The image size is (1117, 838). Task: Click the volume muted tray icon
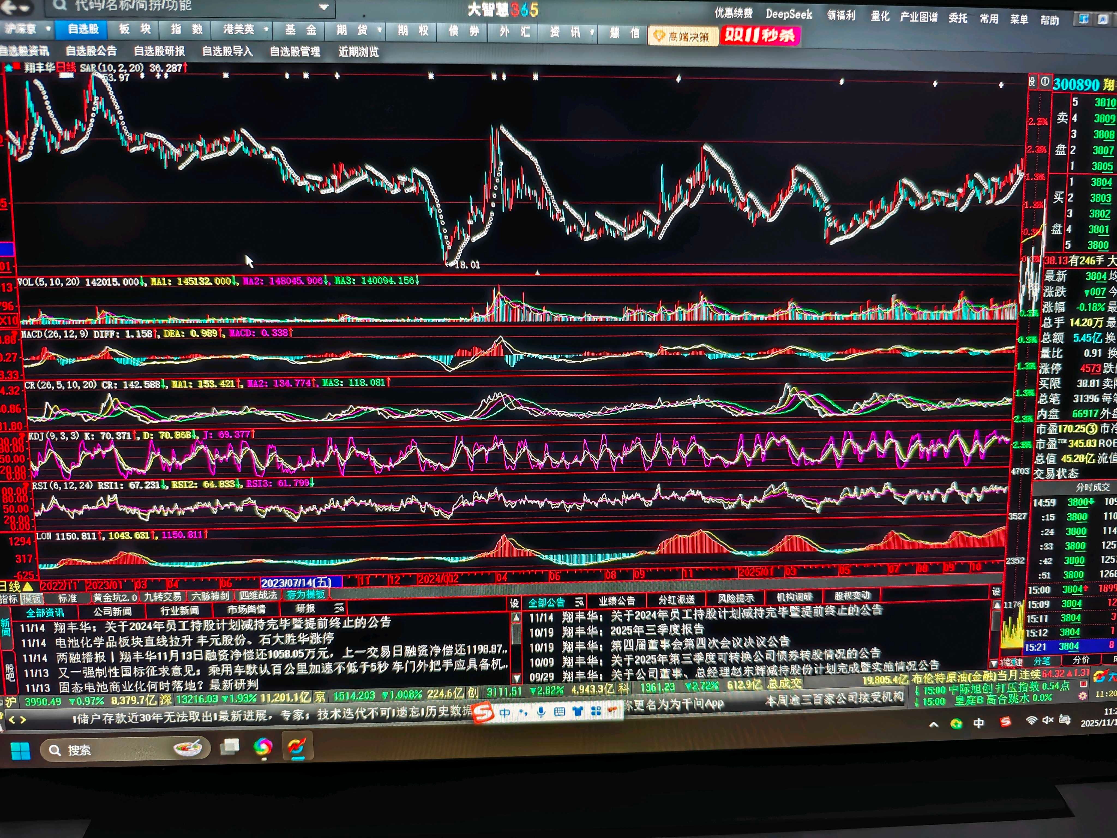point(1048,720)
